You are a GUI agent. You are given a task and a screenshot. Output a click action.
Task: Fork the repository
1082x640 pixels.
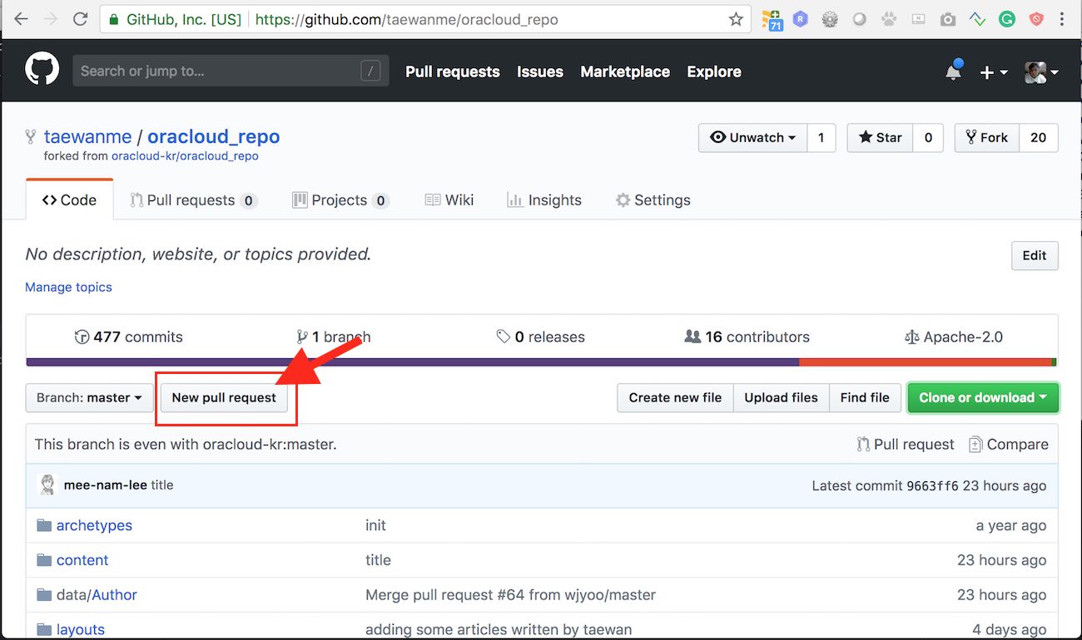(986, 138)
